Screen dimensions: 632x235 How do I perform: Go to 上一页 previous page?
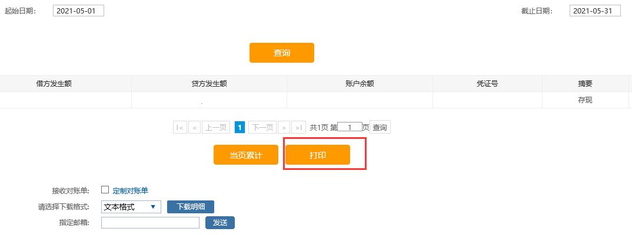pyautogui.click(x=215, y=127)
